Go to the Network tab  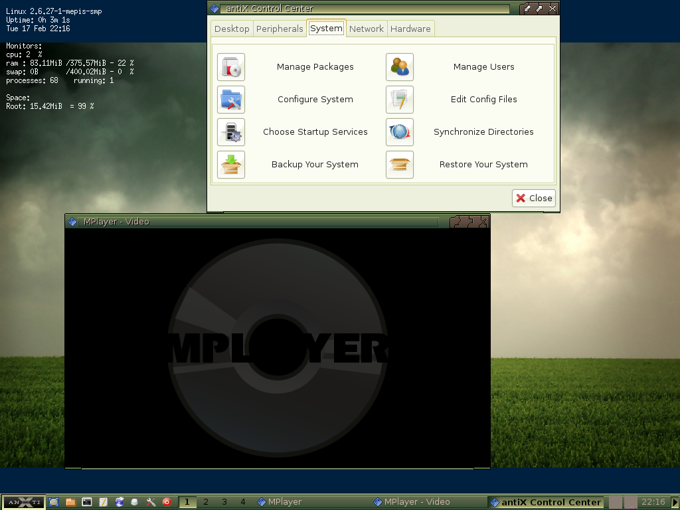(x=366, y=29)
